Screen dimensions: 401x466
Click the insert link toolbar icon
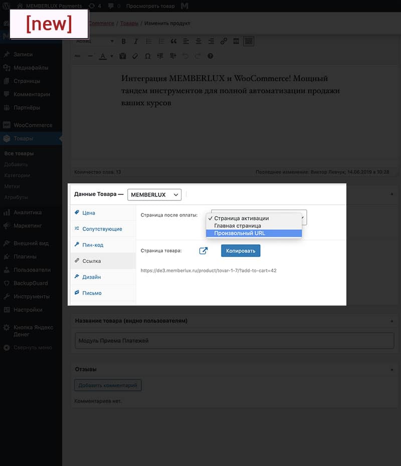point(224,41)
